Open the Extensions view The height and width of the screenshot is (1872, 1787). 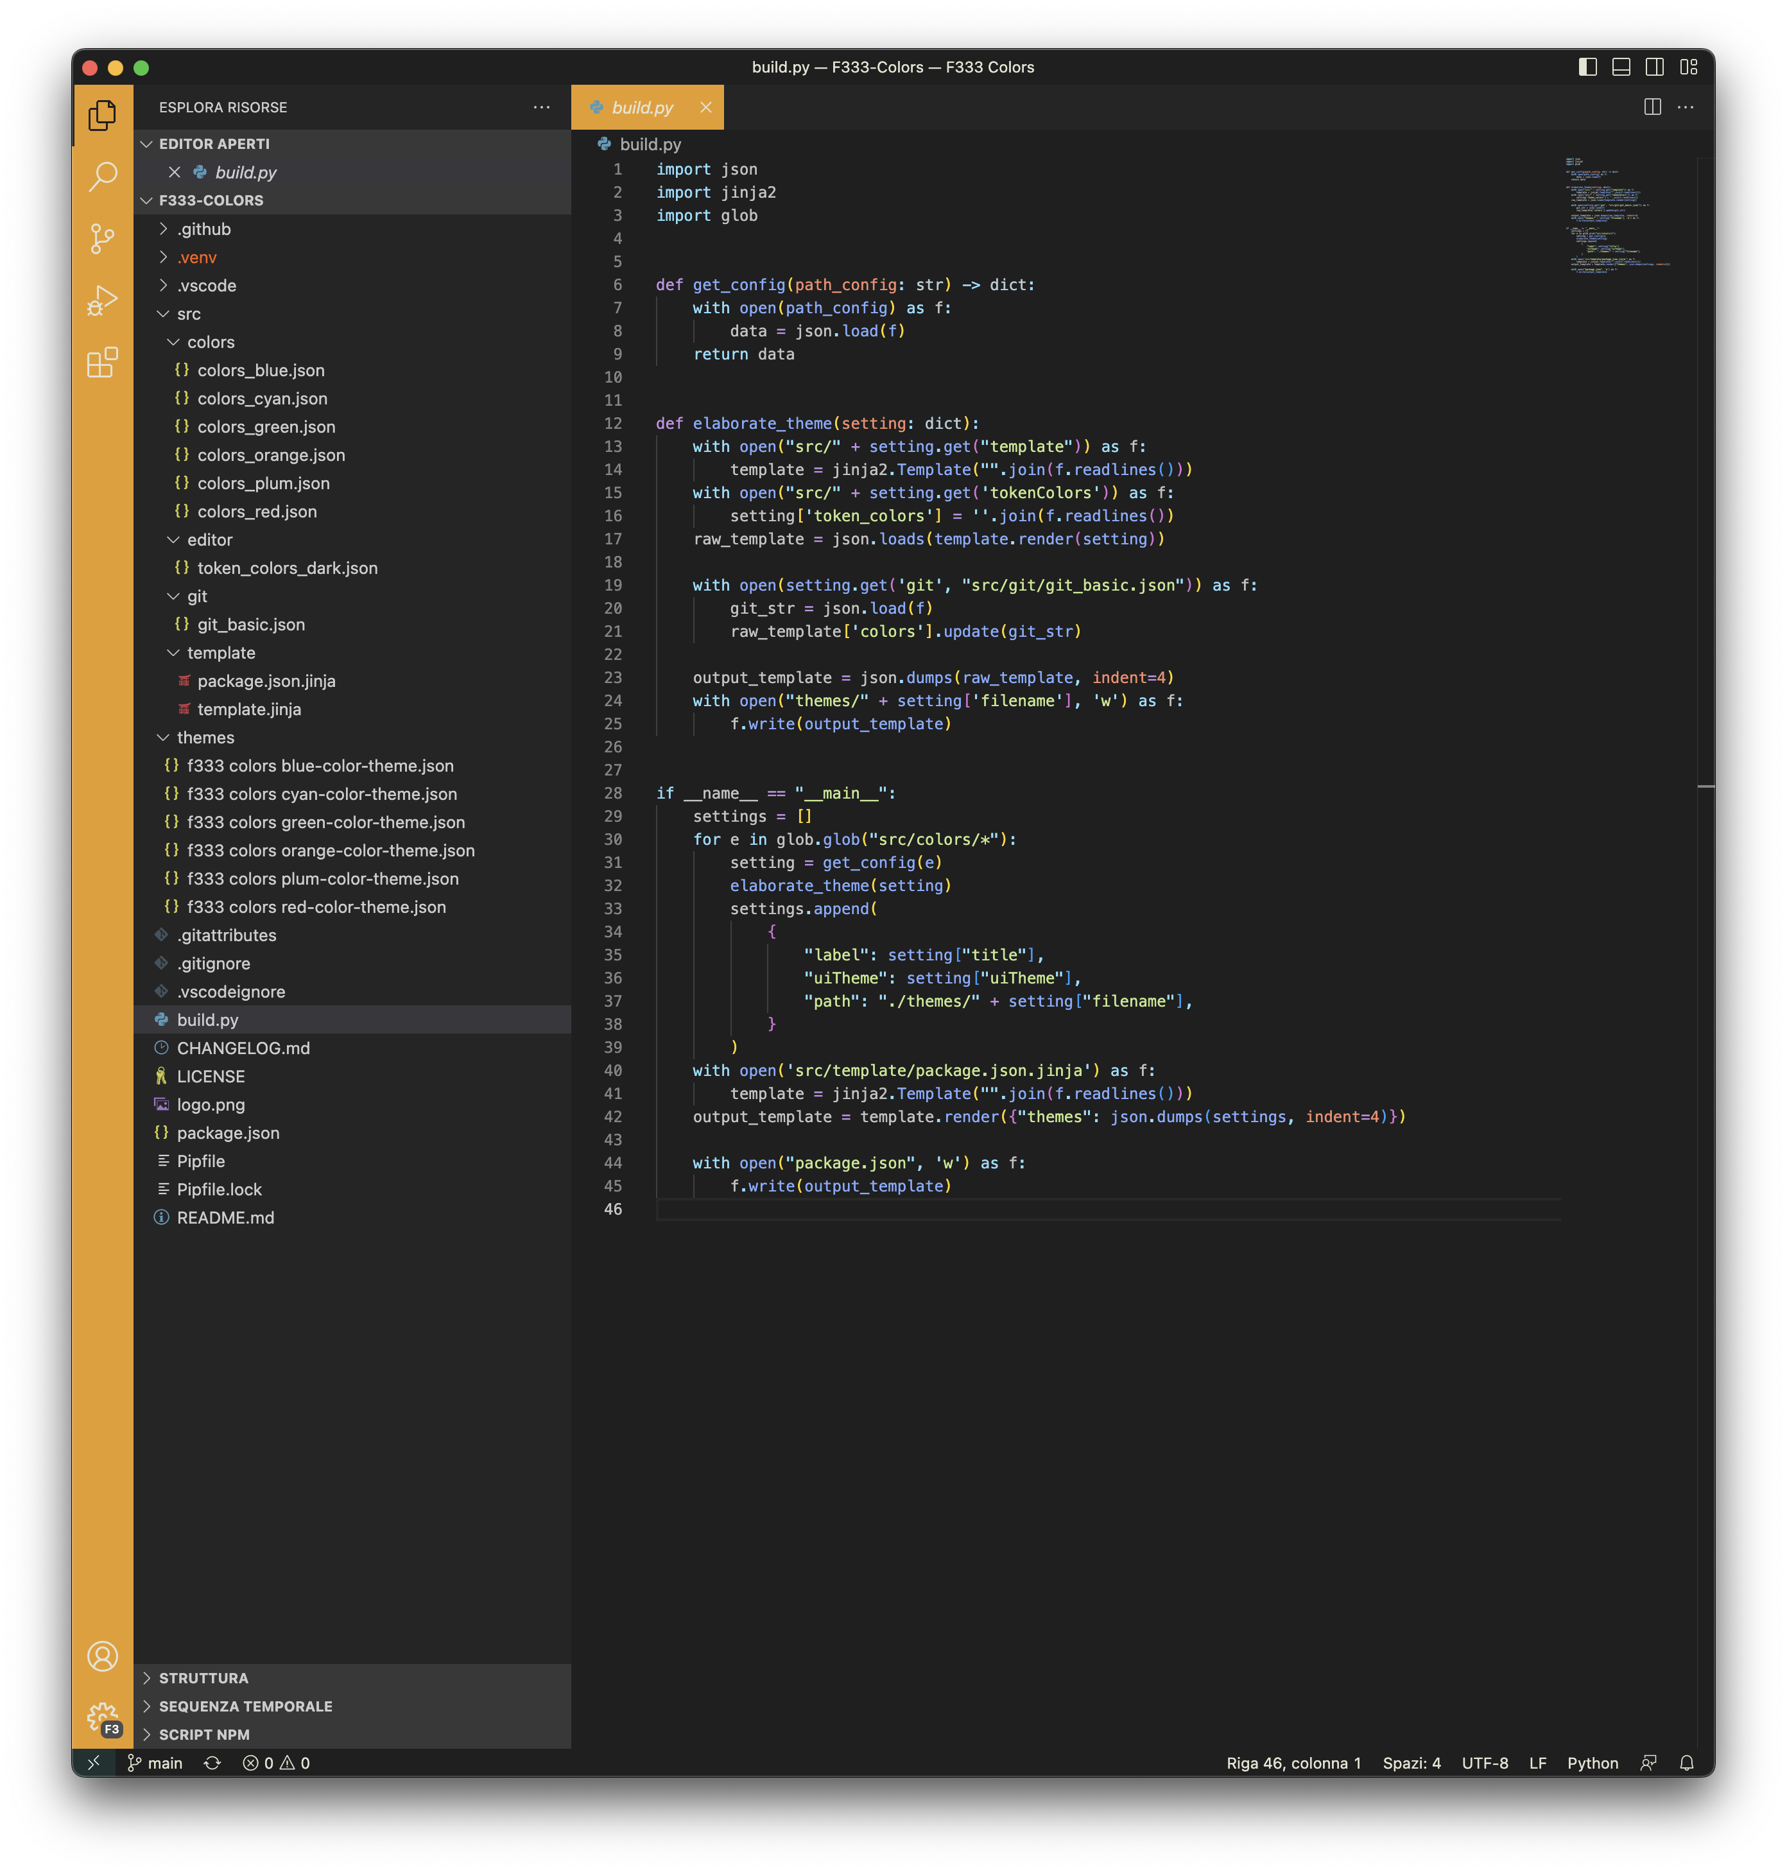102,363
